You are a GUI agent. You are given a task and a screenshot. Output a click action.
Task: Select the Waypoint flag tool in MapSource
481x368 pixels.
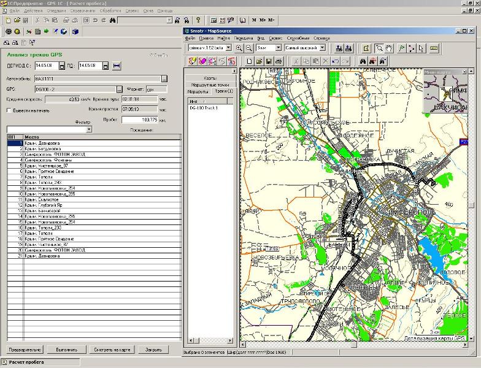pos(401,48)
